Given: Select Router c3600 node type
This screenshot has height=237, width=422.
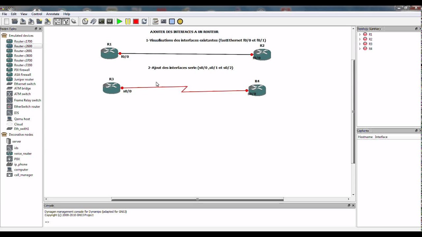Looking at the screenshot, I should (23, 56).
